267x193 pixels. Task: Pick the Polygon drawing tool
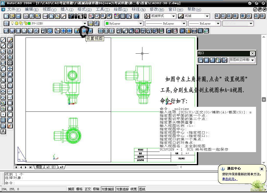3,57
